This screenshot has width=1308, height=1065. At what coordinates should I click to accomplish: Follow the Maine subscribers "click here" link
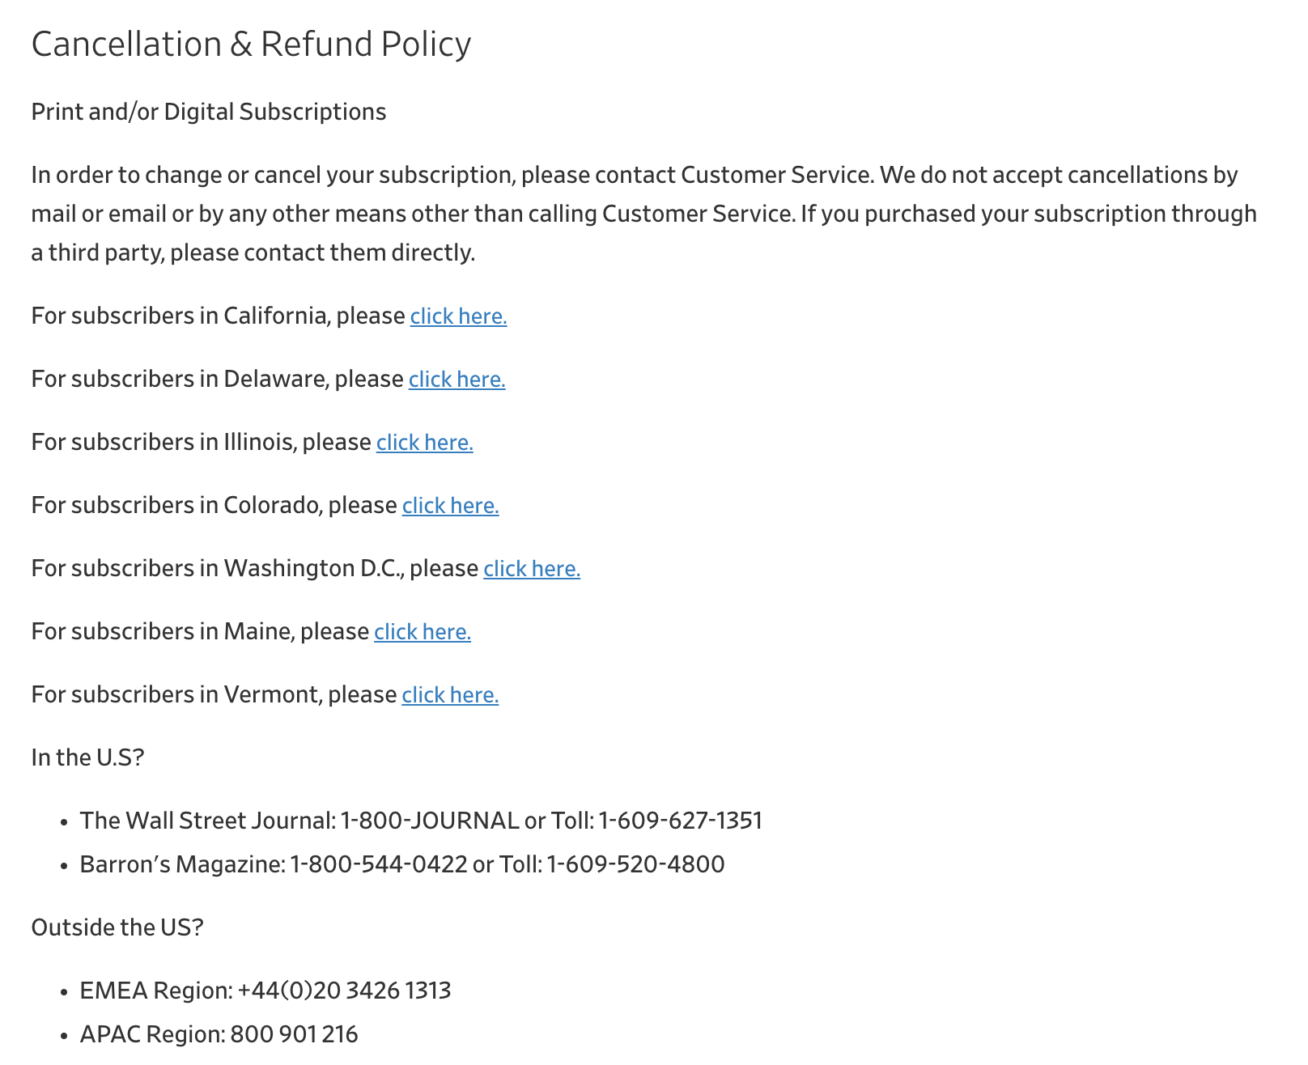click(x=422, y=631)
